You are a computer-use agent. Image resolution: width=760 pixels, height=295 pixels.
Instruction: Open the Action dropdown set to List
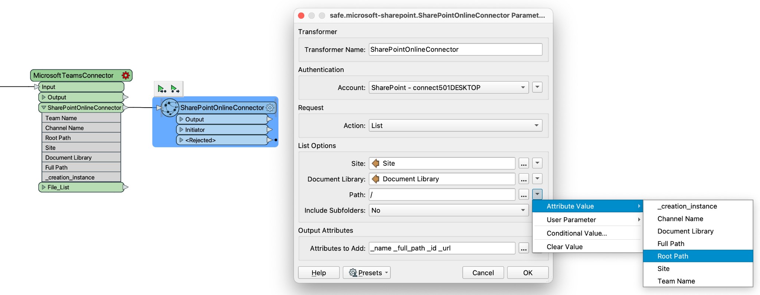click(455, 126)
